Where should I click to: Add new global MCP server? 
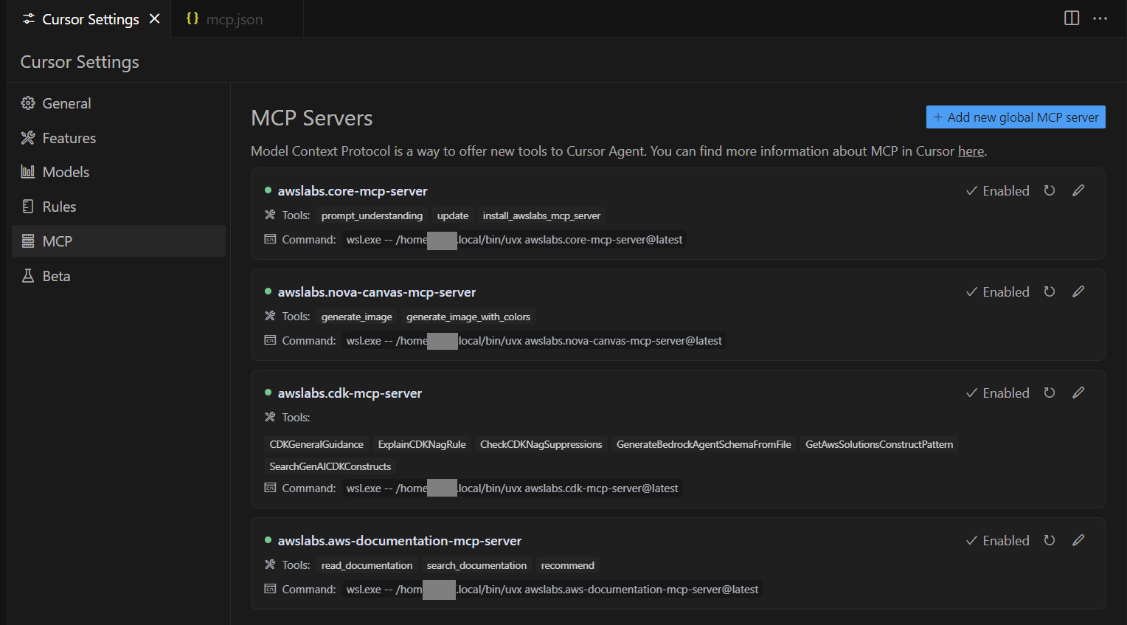click(x=1016, y=117)
